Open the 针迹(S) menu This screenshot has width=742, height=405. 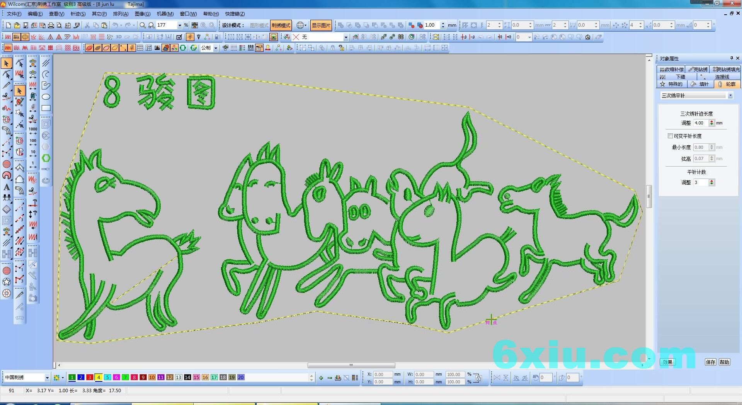click(78, 14)
